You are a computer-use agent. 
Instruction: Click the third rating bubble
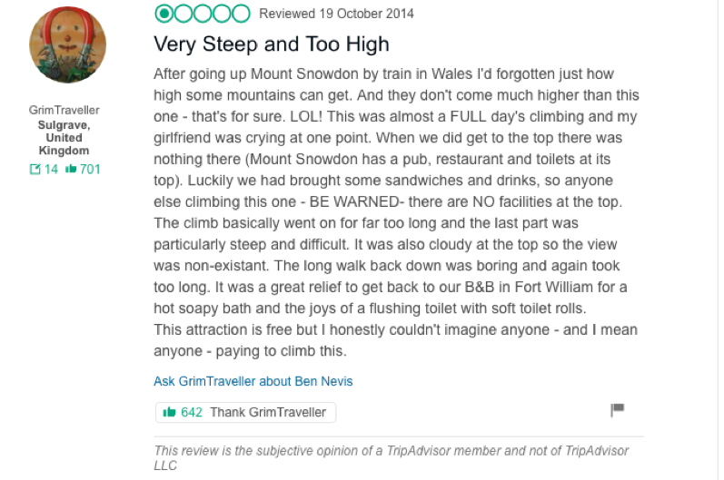(x=203, y=14)
